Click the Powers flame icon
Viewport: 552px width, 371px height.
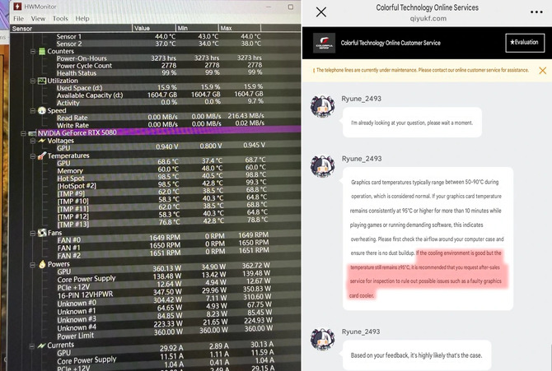[x=42, y=264]
